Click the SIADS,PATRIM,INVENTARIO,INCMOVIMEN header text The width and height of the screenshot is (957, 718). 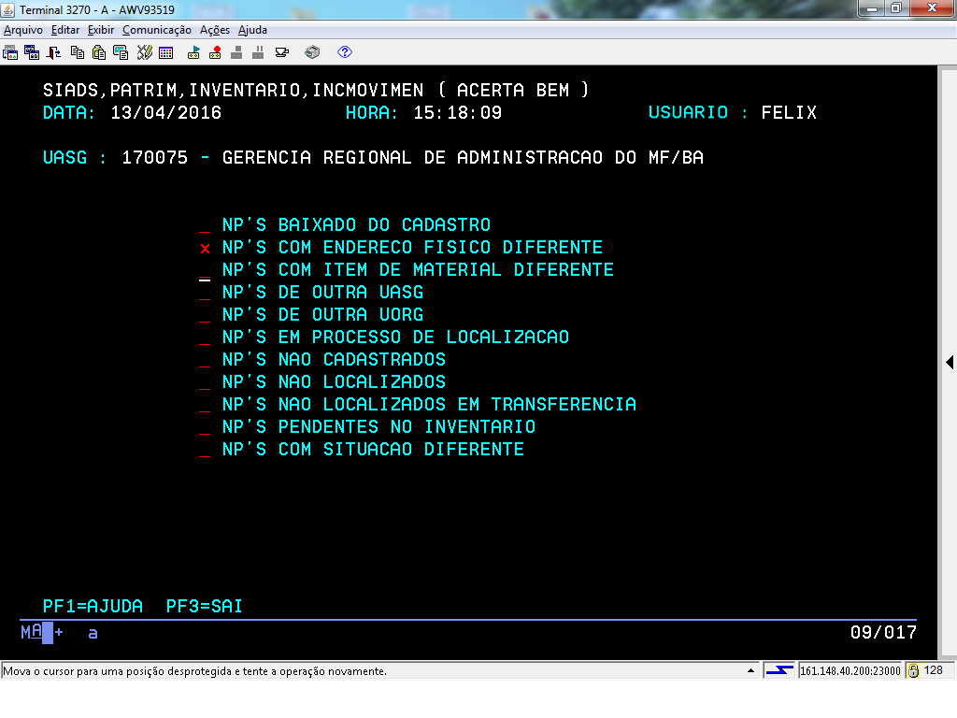(233, 91)
